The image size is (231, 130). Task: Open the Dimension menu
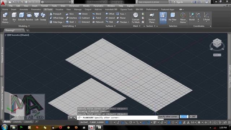pyautogui.click(x=74, y=6)
